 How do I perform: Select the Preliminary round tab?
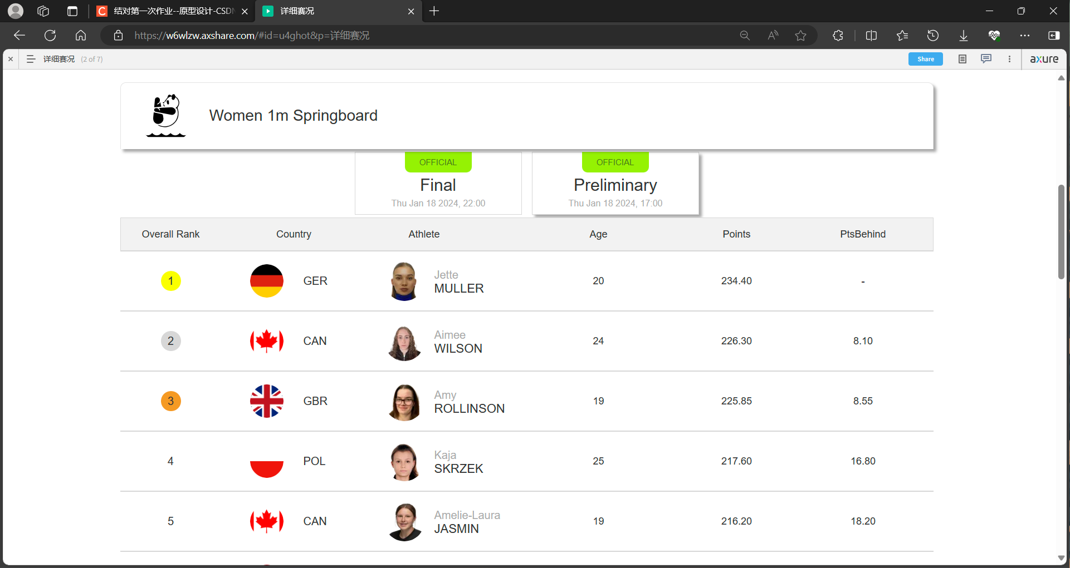[615, 183]
